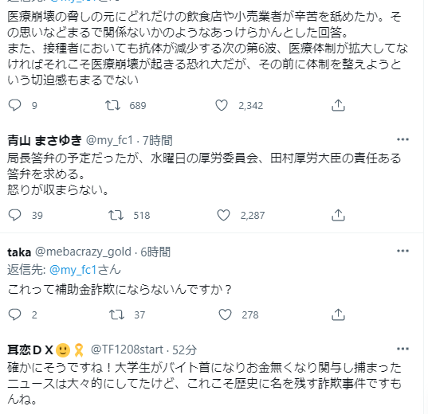428x414 pixels.
Task: Like the tweet with 2,342 likes
Action: click(x=222, y=105)
